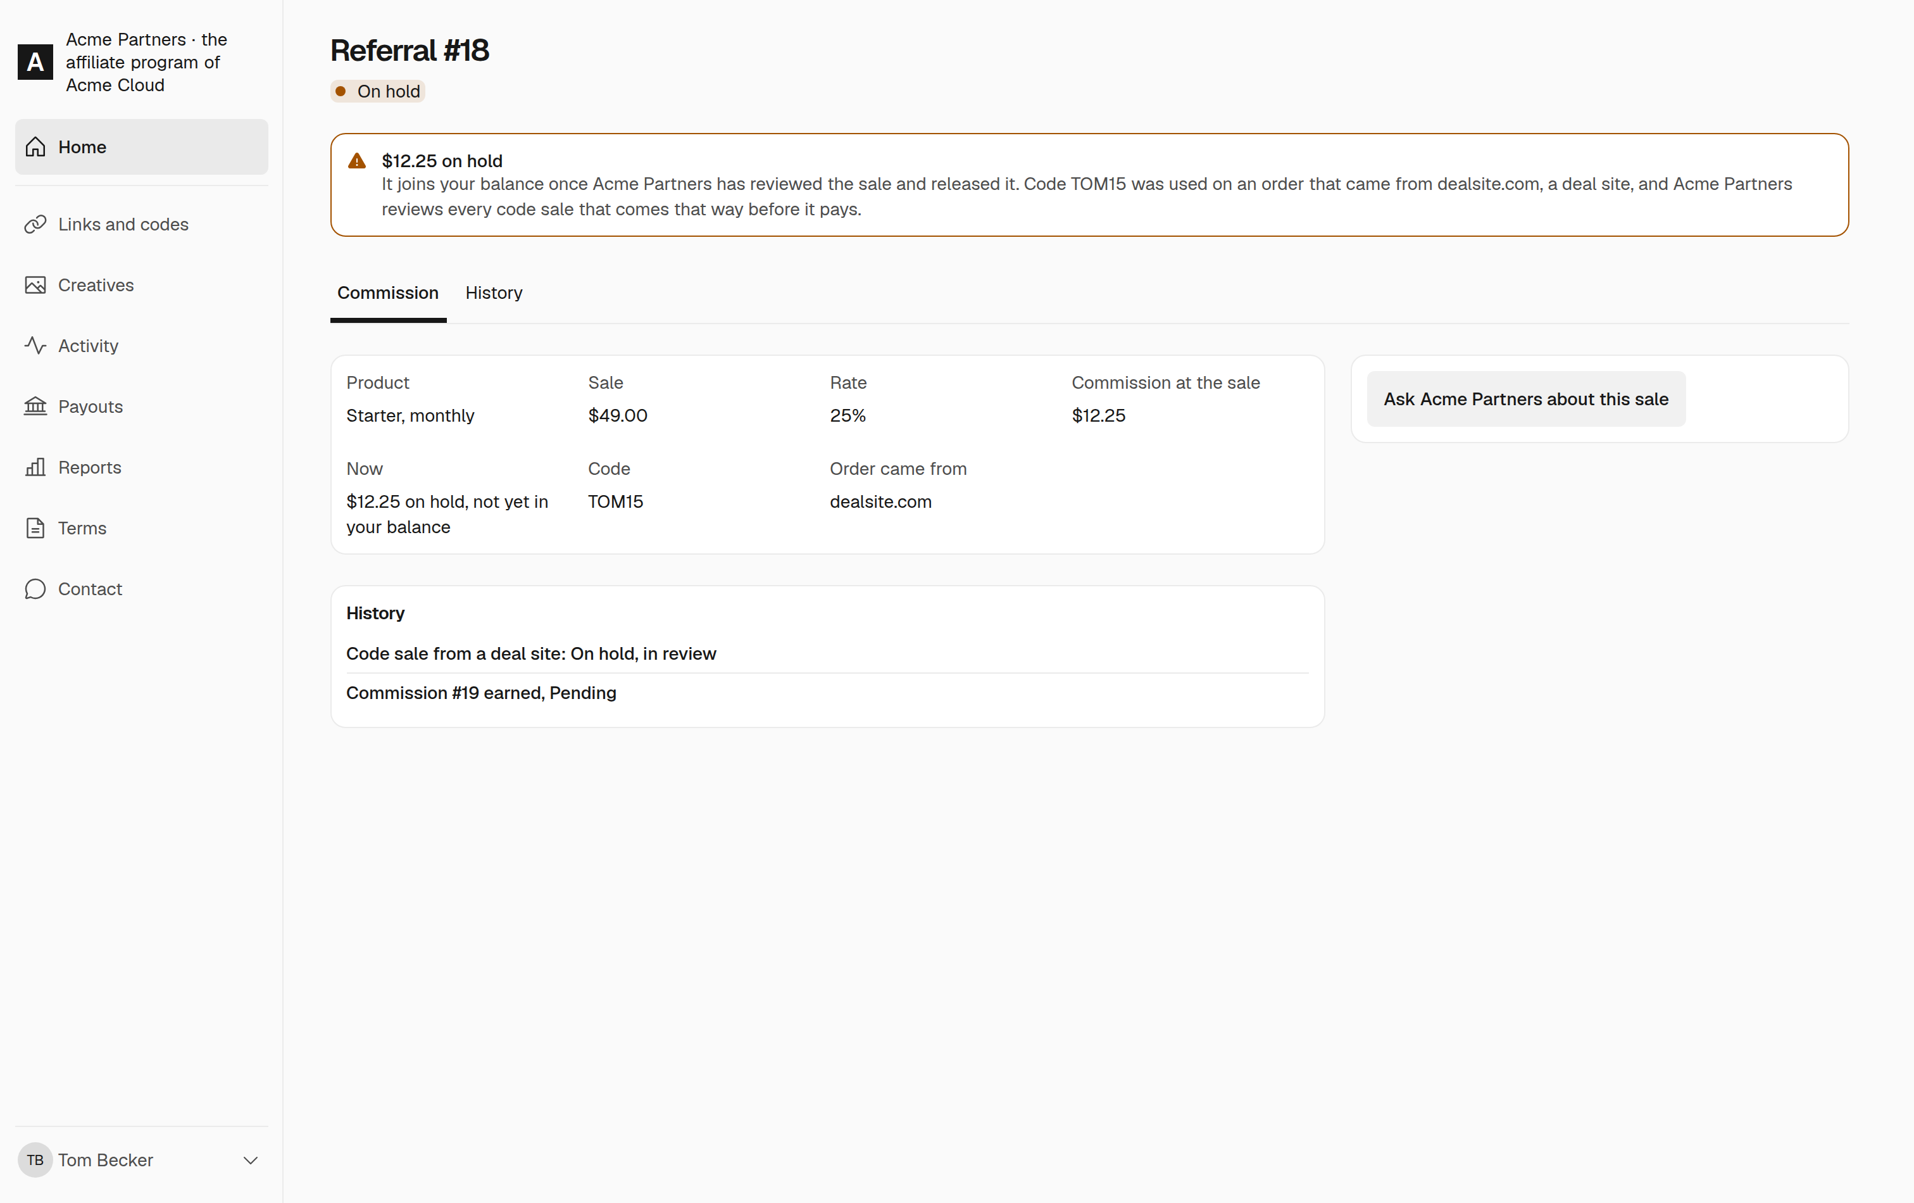Open the Creatives section
Viewport: 1914px width, 1203px height.
pyautogui.click(x=142, y=285)
